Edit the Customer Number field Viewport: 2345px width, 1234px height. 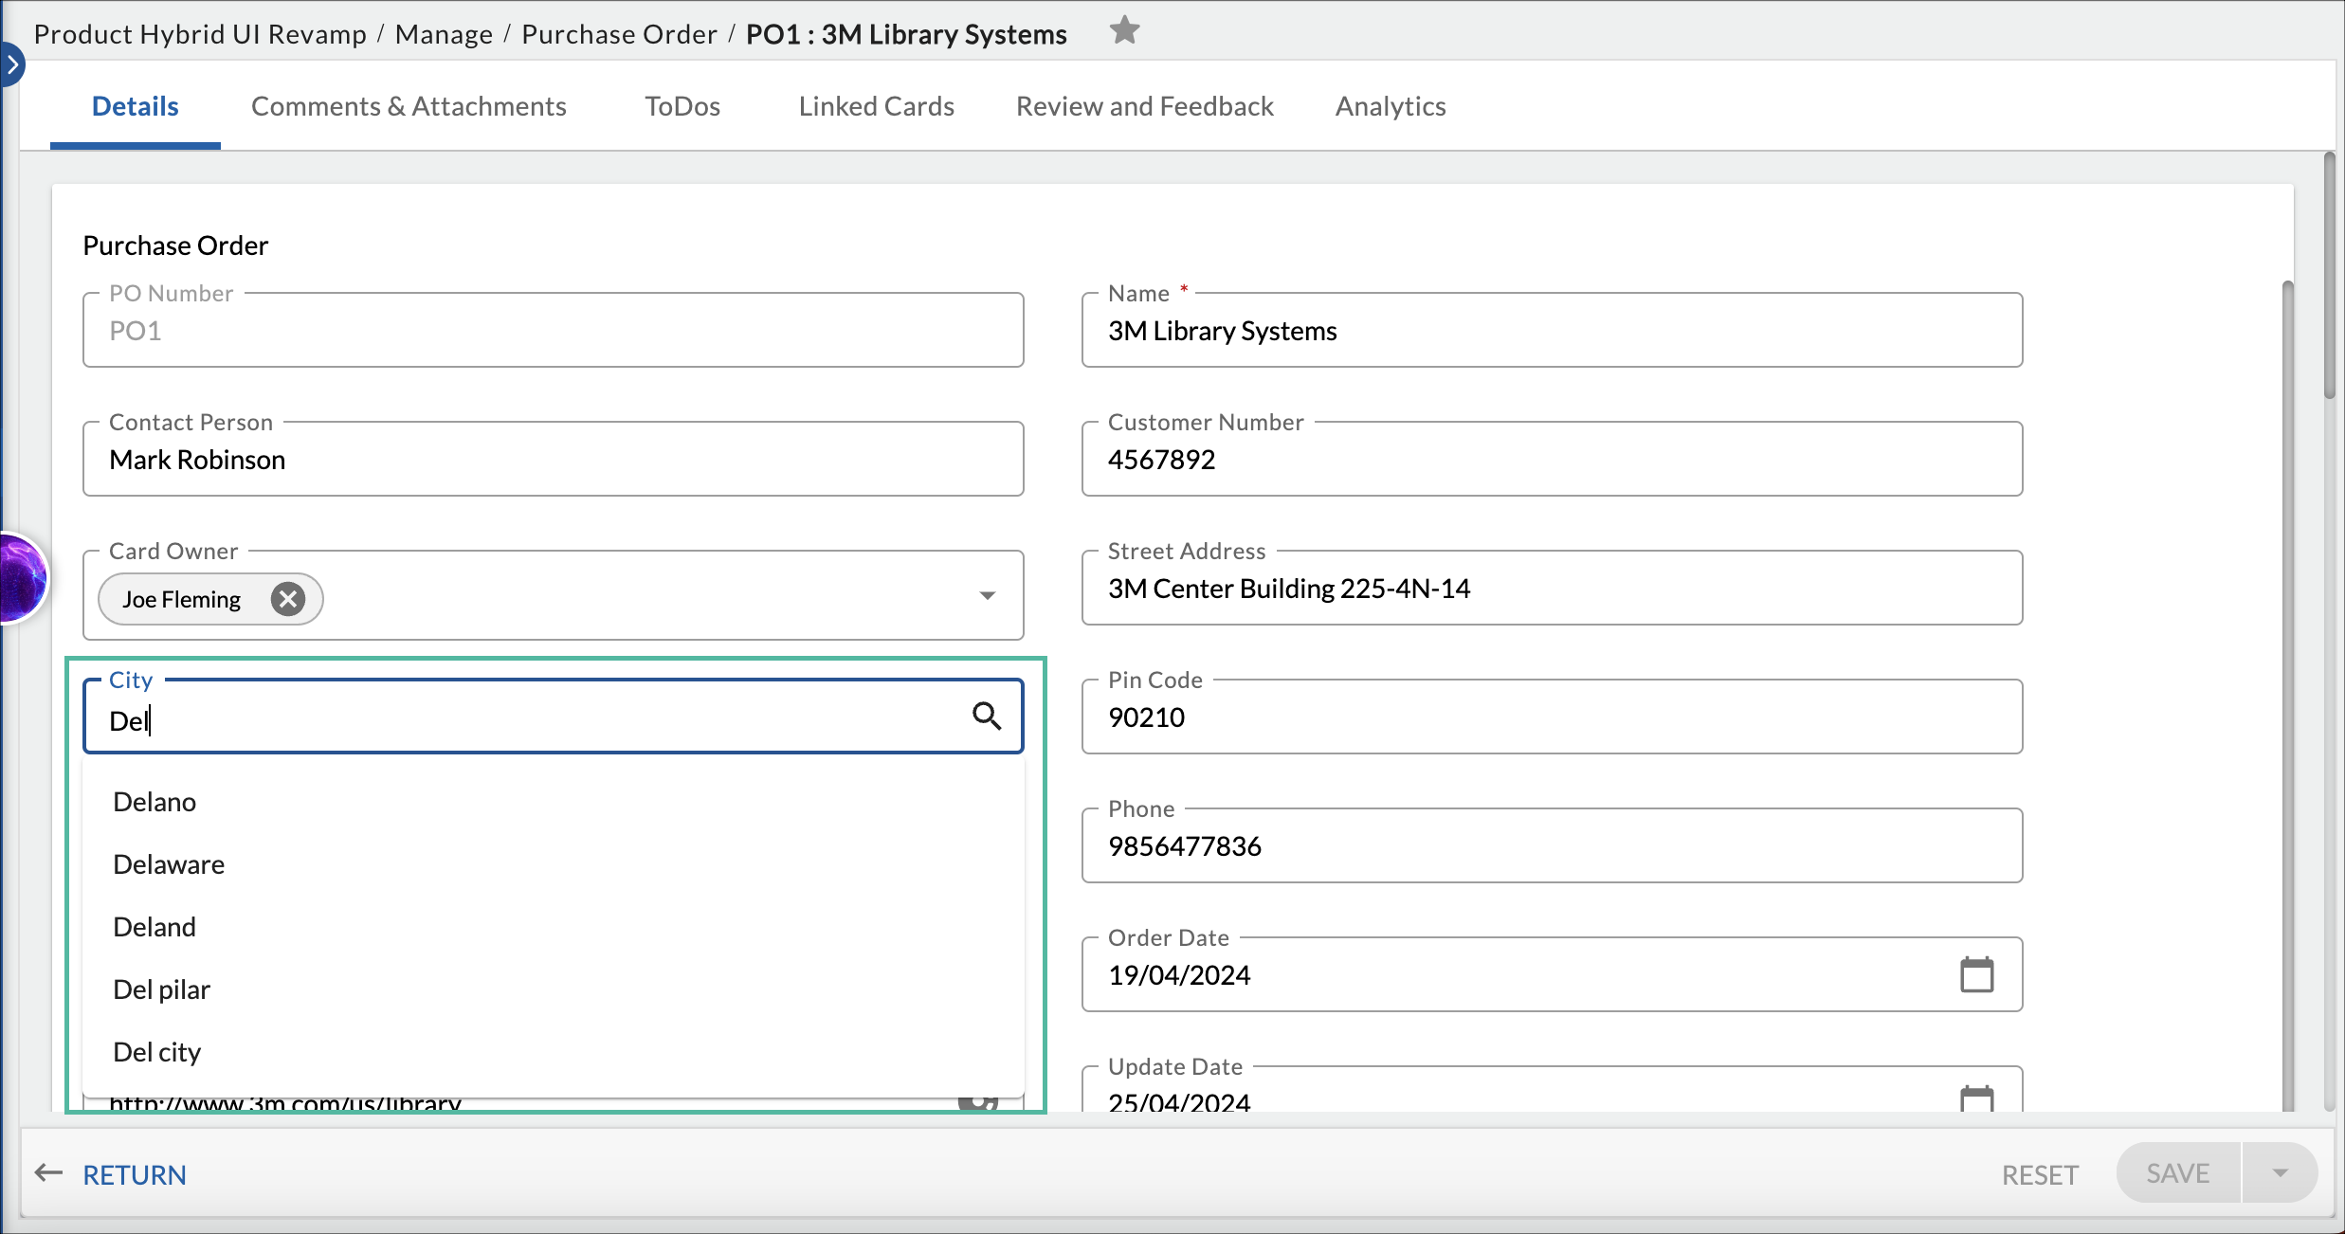[x=1552, y=460]
